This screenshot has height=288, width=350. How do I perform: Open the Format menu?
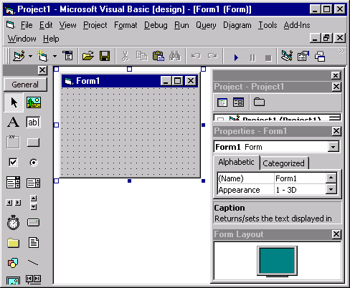tap(126, 25)
